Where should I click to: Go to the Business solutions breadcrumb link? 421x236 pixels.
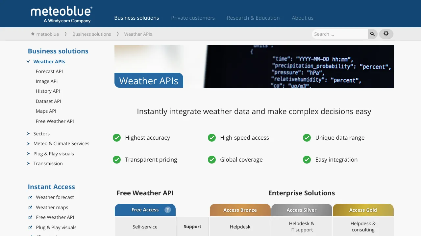[92, 34]
